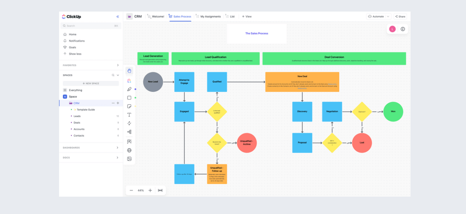Open the whiteboard info icon
Image resolution: width=466 pixels, height=214 pixels.
point(403,29)
